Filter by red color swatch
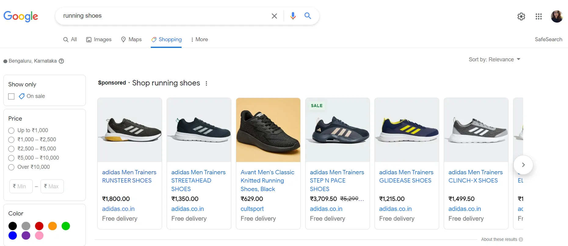Viewport: 568px width, 246px height. point(39,226)
